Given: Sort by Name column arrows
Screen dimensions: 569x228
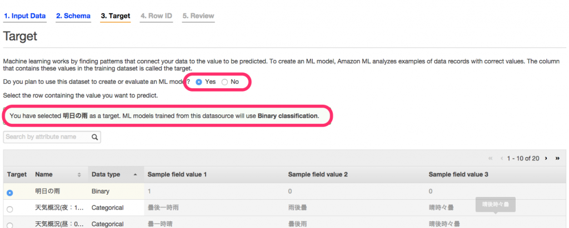Looking at the screenshot, I should click(79, 175).
